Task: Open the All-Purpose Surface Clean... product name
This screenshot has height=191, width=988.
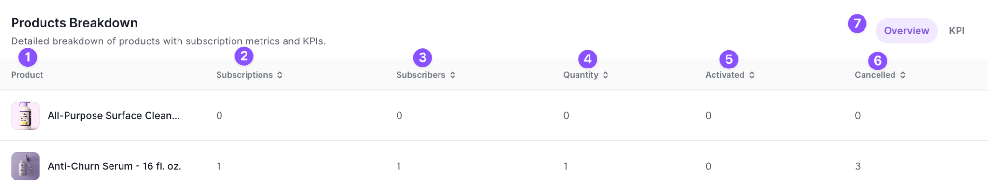Action: click(x=113, y=116)
